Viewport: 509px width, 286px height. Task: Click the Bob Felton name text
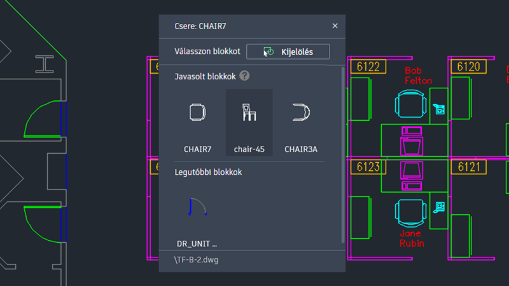coord(418,76)
